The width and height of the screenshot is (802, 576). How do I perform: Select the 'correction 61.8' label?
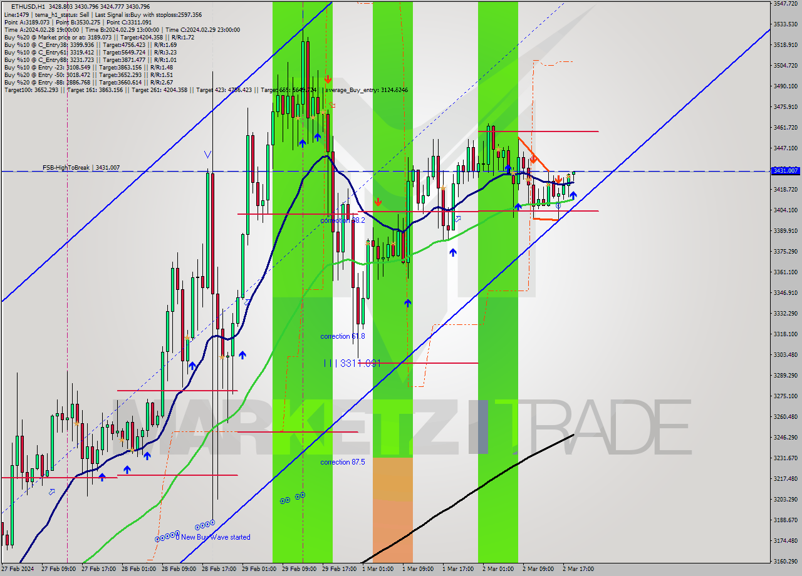click(342, 336)
